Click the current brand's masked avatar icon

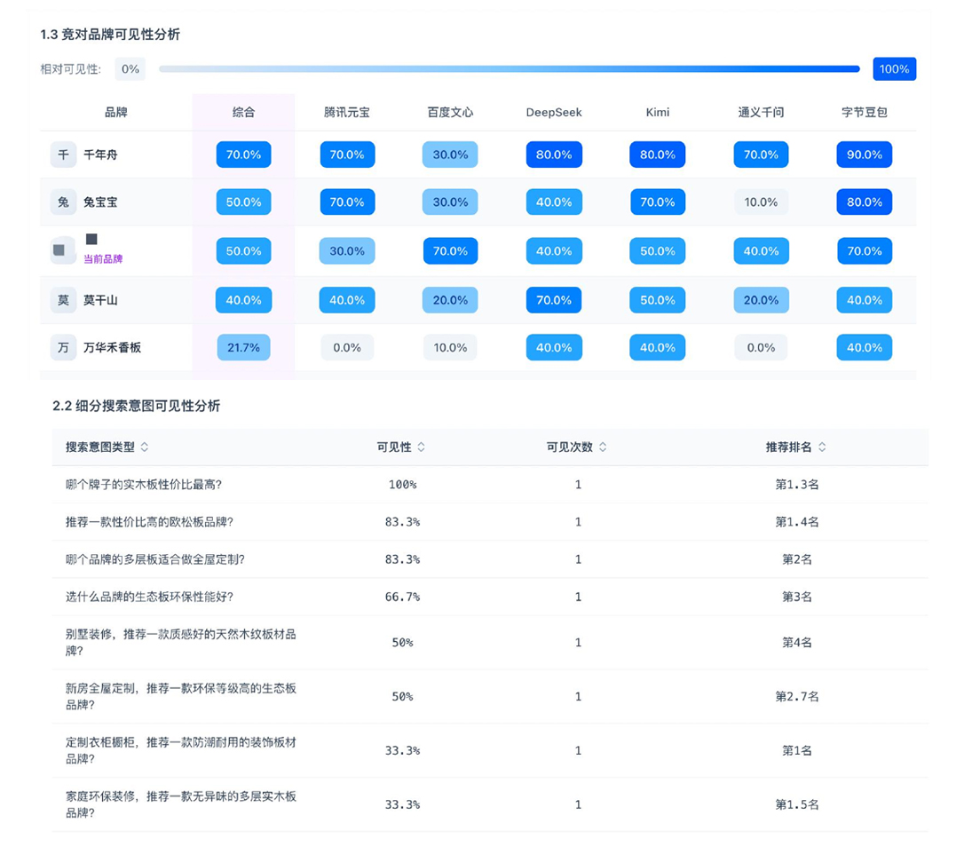point(61,250)
